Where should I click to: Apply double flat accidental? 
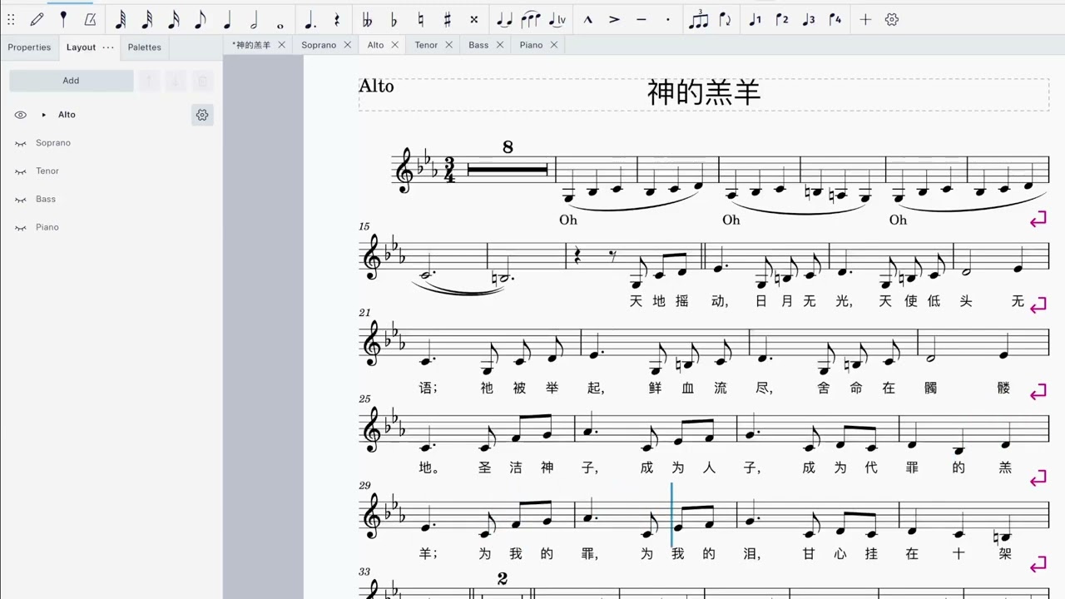pos(367,19)
